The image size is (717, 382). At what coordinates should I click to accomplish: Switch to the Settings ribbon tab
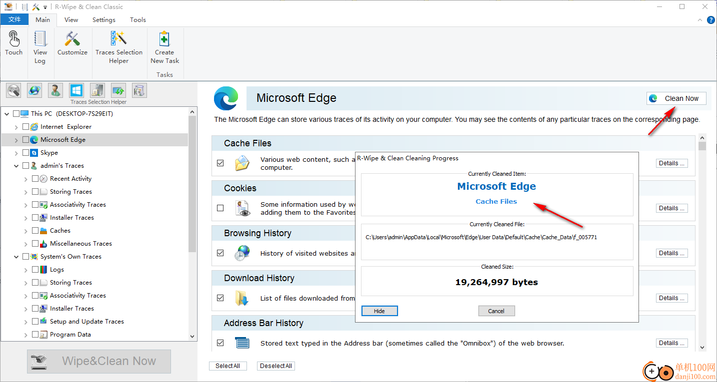click(x=104, y=20)
